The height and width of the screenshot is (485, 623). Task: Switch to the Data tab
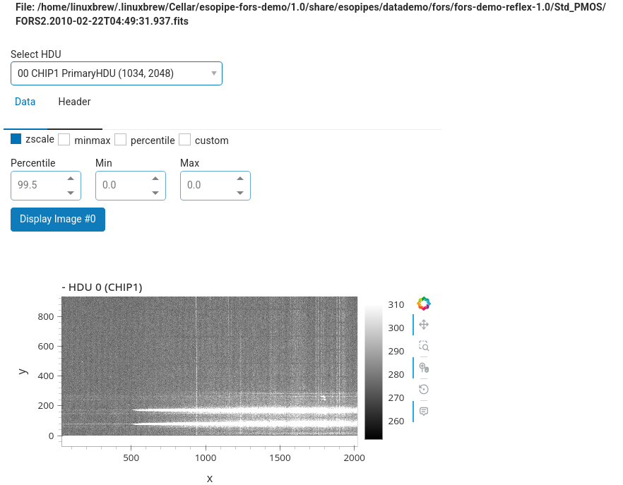pos(25,102)
